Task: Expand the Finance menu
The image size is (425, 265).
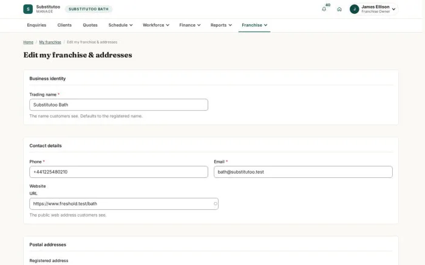Action: pyautogui.click(x=189, y=25)
